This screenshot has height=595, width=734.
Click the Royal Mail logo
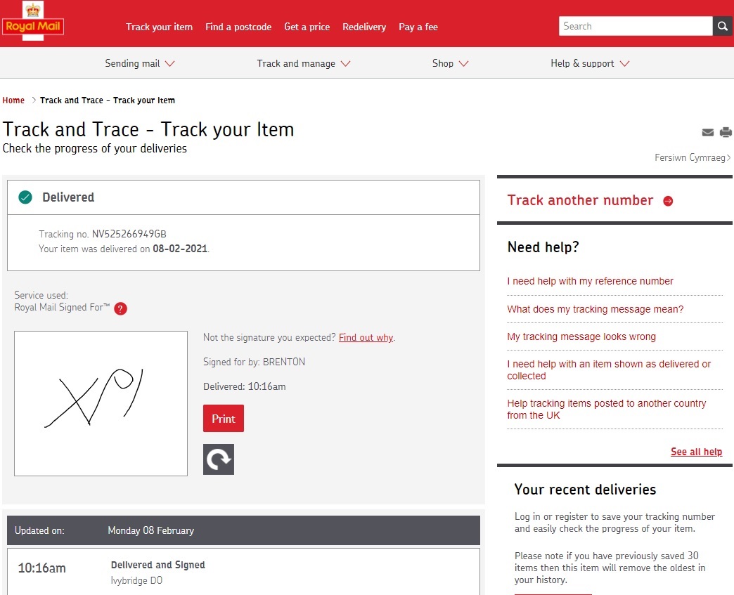coord(32,22)
